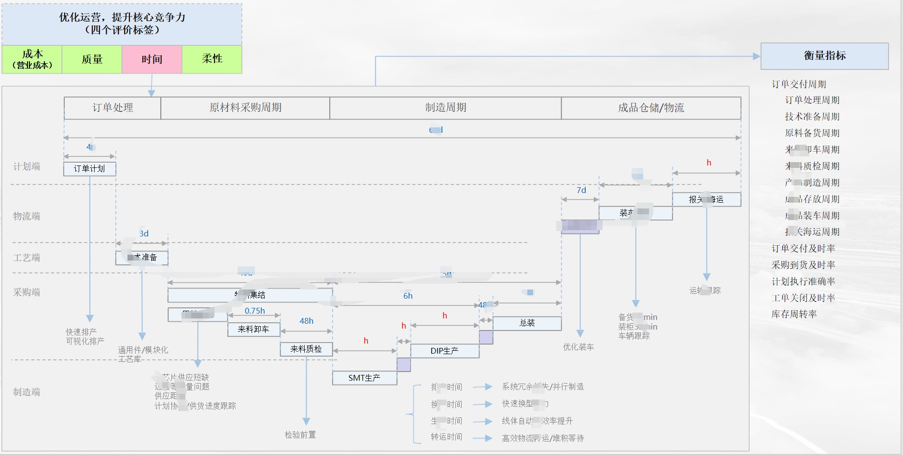Click the 时间 pink evaluation tag
The width and height of the screenshot is (903, 455).
(152, 59)
